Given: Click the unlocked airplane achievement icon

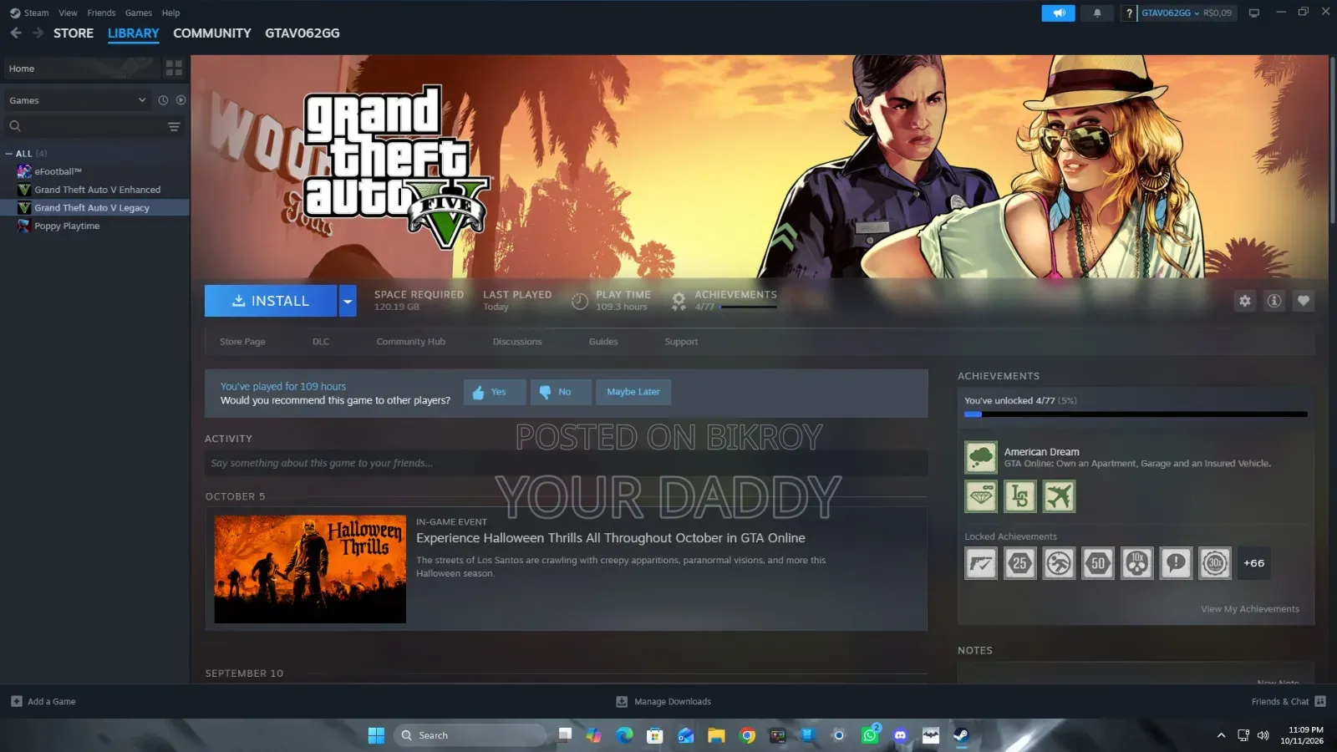Looking at the screenshot, I should coord(1059,496).
